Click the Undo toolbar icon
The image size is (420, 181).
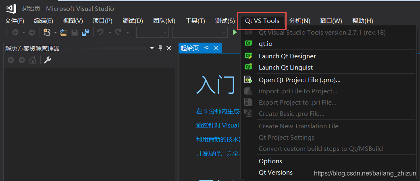(100, 32)
